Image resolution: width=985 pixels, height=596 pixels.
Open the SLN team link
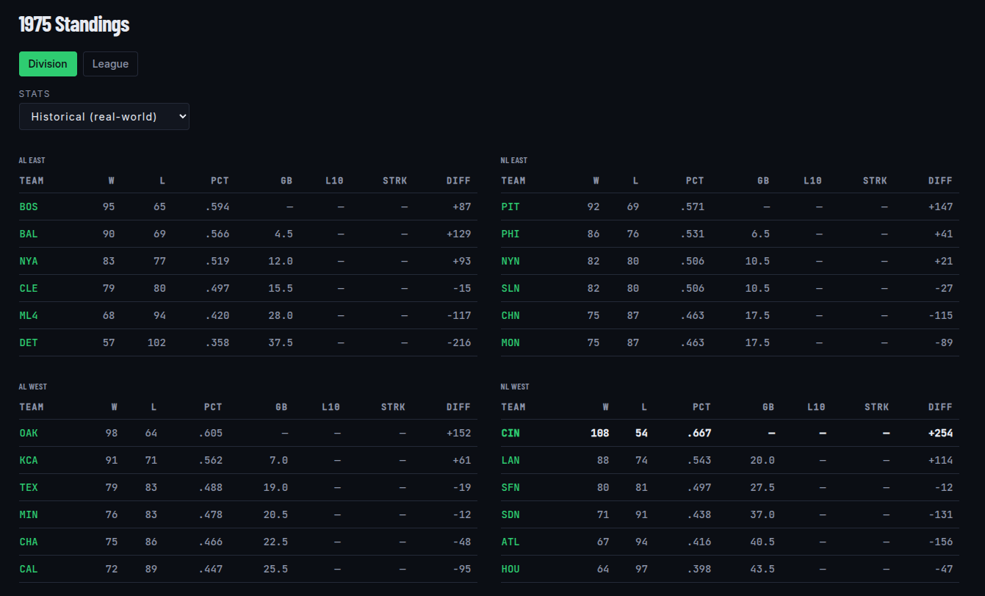[x=510, y=289]
